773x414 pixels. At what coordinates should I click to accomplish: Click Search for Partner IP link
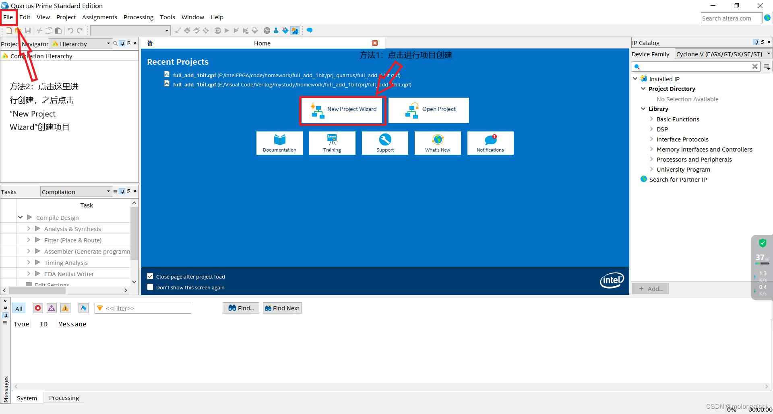tap(678, 179)
